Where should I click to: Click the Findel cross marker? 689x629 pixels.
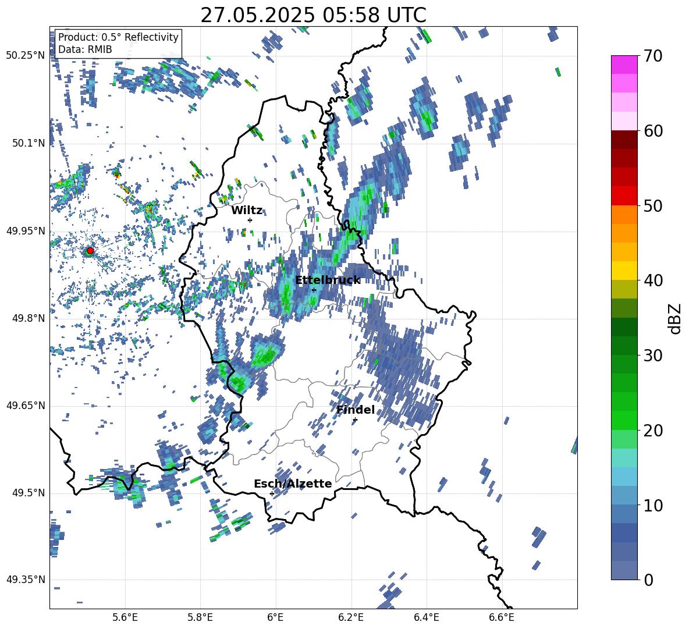(355, 420)
